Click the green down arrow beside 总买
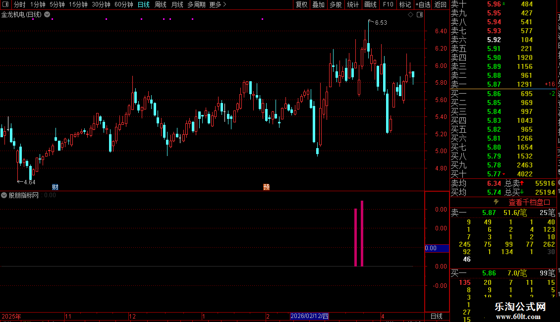Viewport: 560px width, 322px height. [522, 192]
